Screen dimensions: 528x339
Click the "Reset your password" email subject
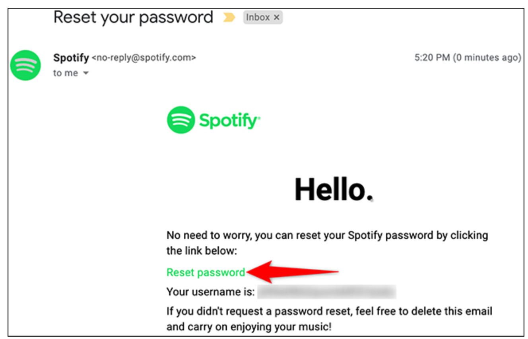pyautogui.click(x=133, y=17)
